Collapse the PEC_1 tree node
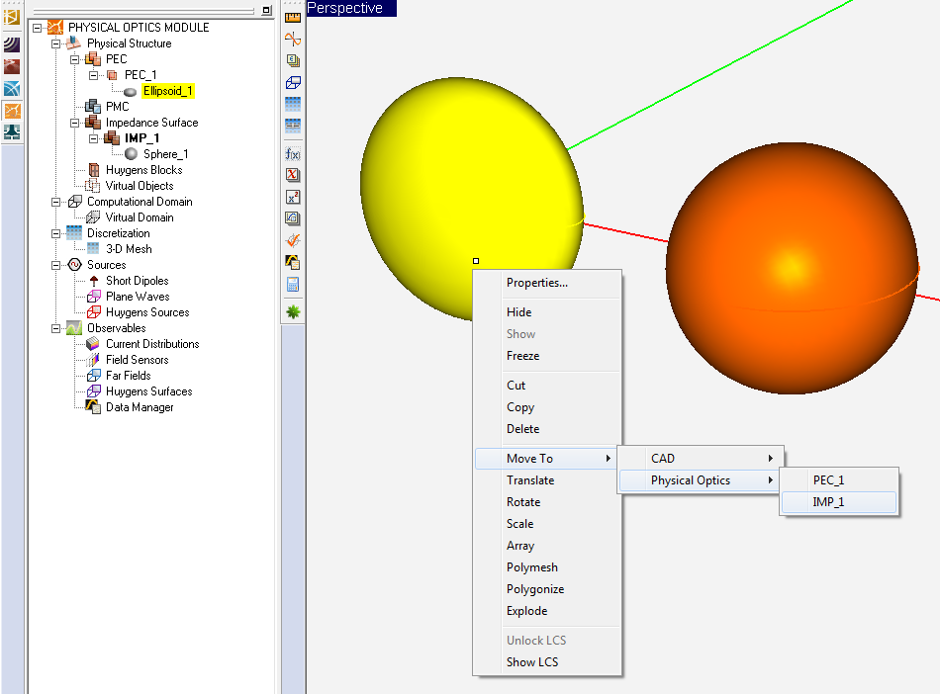 tap(94, 75)
